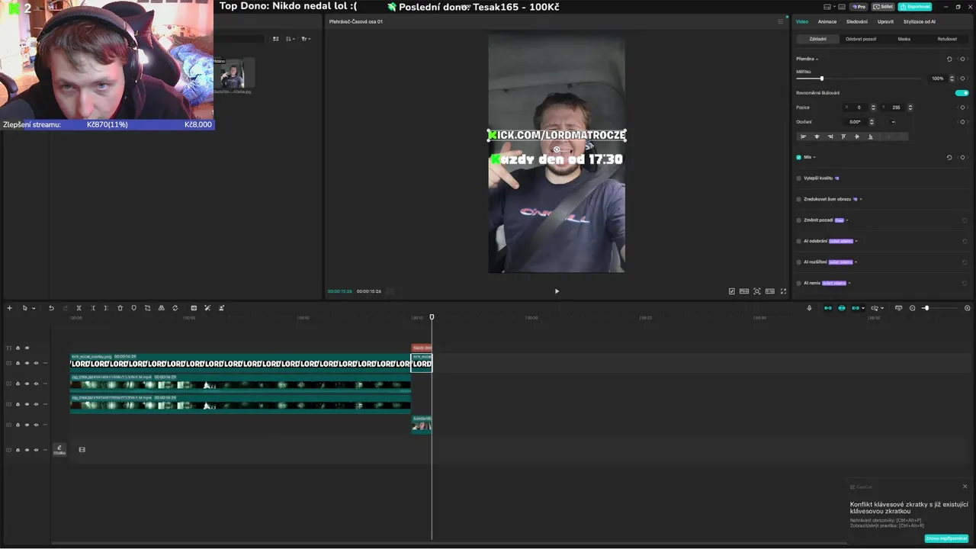
Task: Align clip to the left edge
Action: point(803,136)
